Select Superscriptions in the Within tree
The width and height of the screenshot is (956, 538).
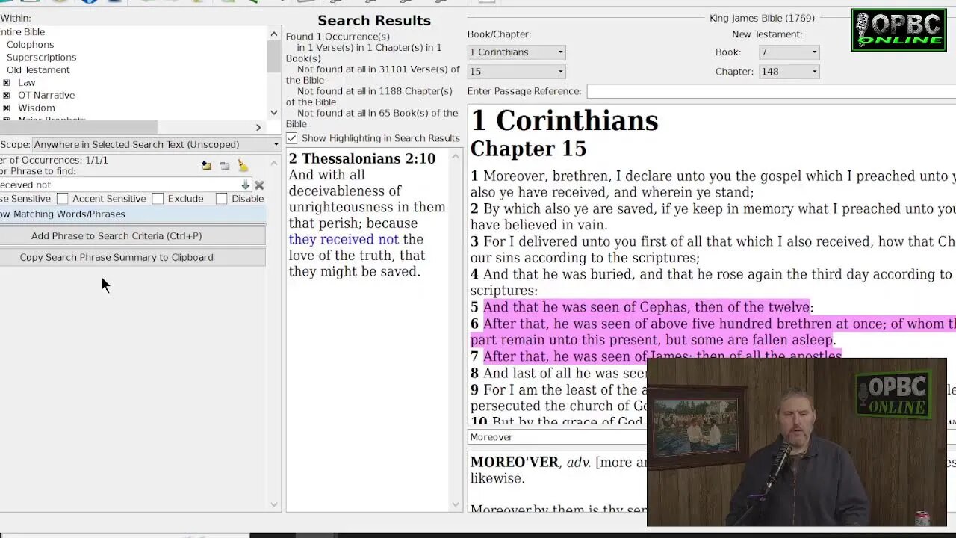[x=41, y=58]
